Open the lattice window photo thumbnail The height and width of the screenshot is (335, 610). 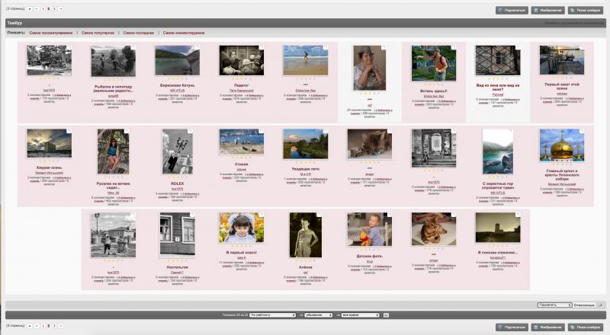pos(498,60)
